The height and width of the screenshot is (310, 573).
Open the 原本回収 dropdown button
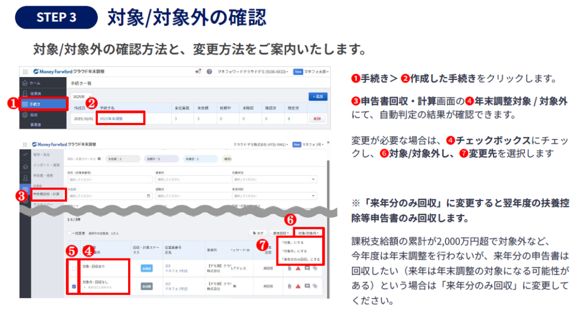pyautogui.click(x=280, y=233)
